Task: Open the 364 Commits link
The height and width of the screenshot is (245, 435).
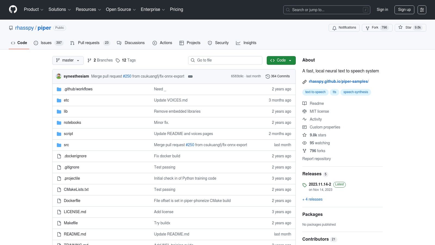Action: pyautogui.click(x=278, y=76)
